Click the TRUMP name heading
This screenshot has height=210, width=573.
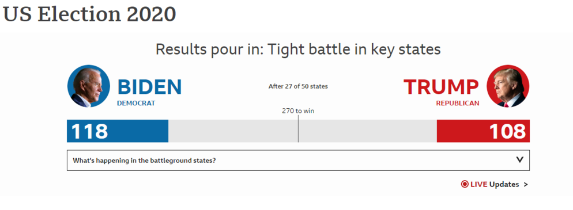(441, 87)
